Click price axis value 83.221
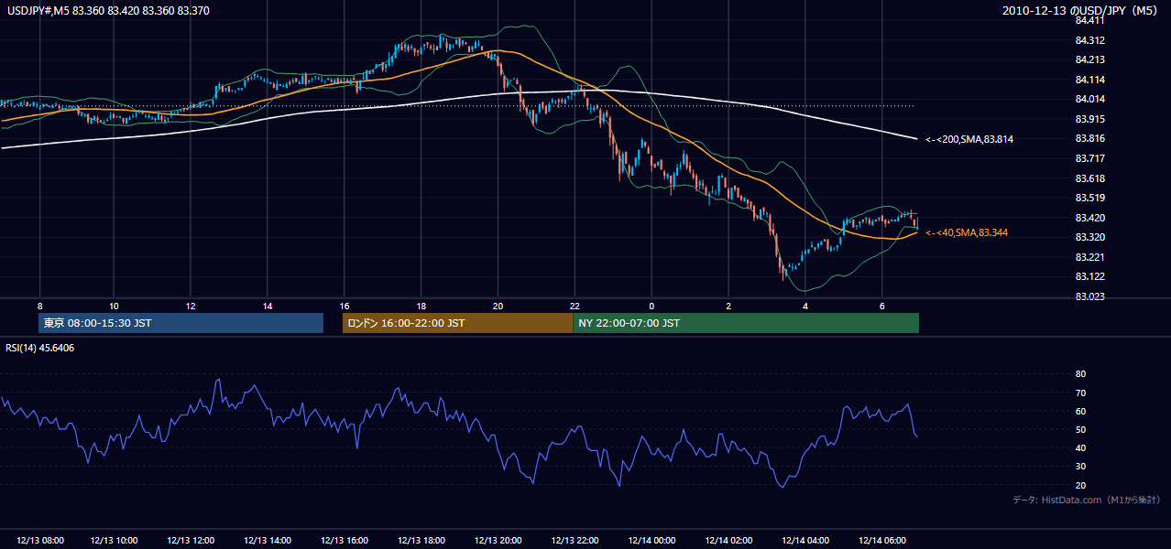Image resolution: width=1171 pixels, height=549 pixels. [1090, 257]
